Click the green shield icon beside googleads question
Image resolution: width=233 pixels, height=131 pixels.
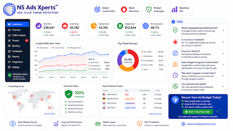click(175, 30)
